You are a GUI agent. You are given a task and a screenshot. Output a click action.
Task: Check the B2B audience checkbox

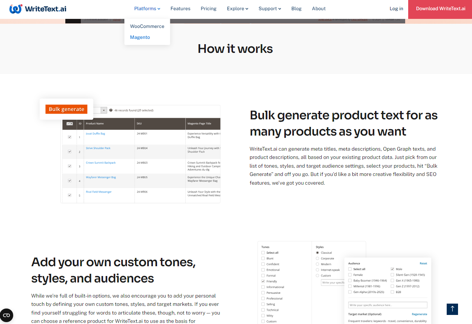pos(392,292)
